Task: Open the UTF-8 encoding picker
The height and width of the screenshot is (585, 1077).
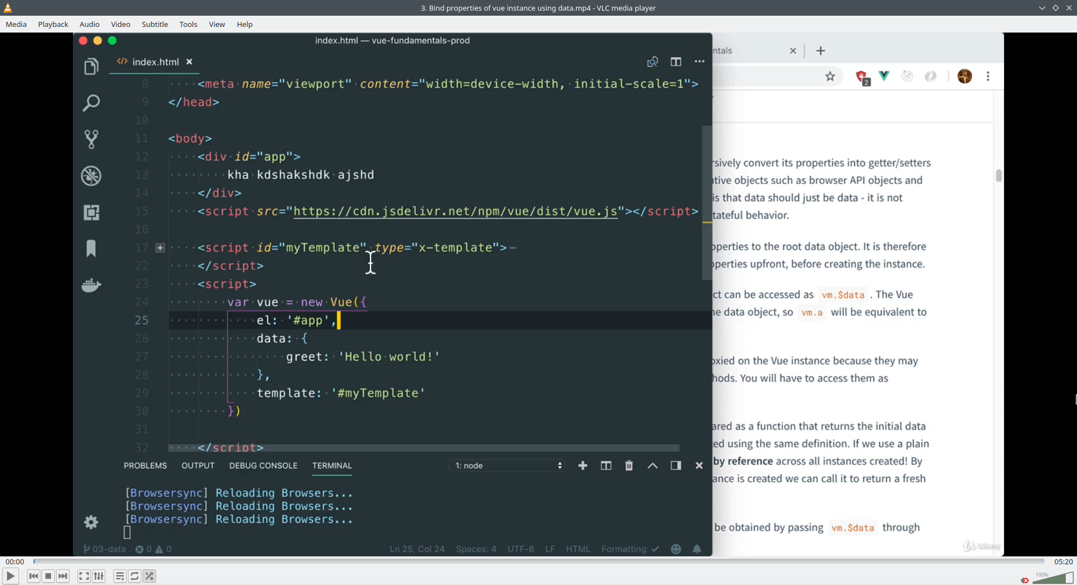Action: point(521,549)
